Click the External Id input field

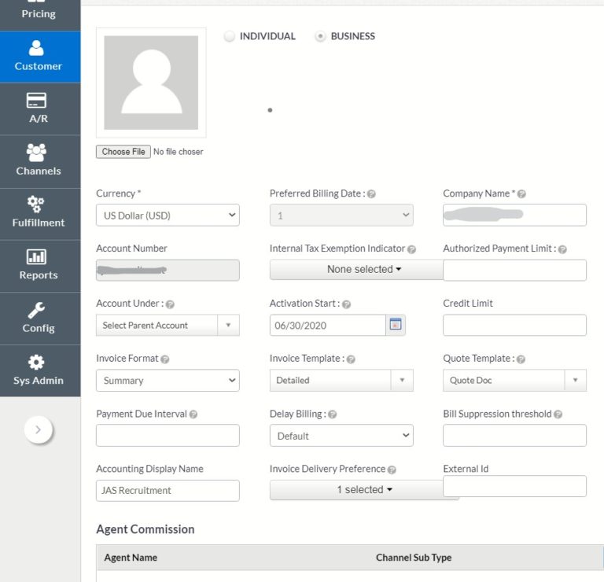(514, 486)
